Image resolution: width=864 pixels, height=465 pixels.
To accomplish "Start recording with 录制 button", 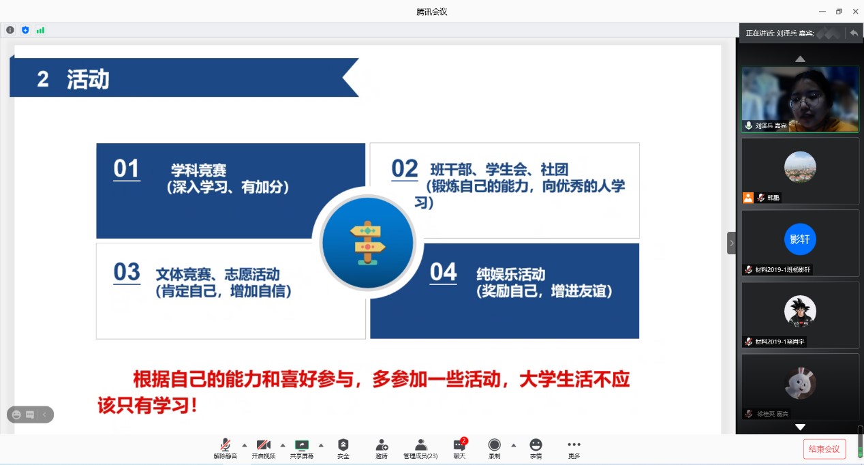I will 494,449.
